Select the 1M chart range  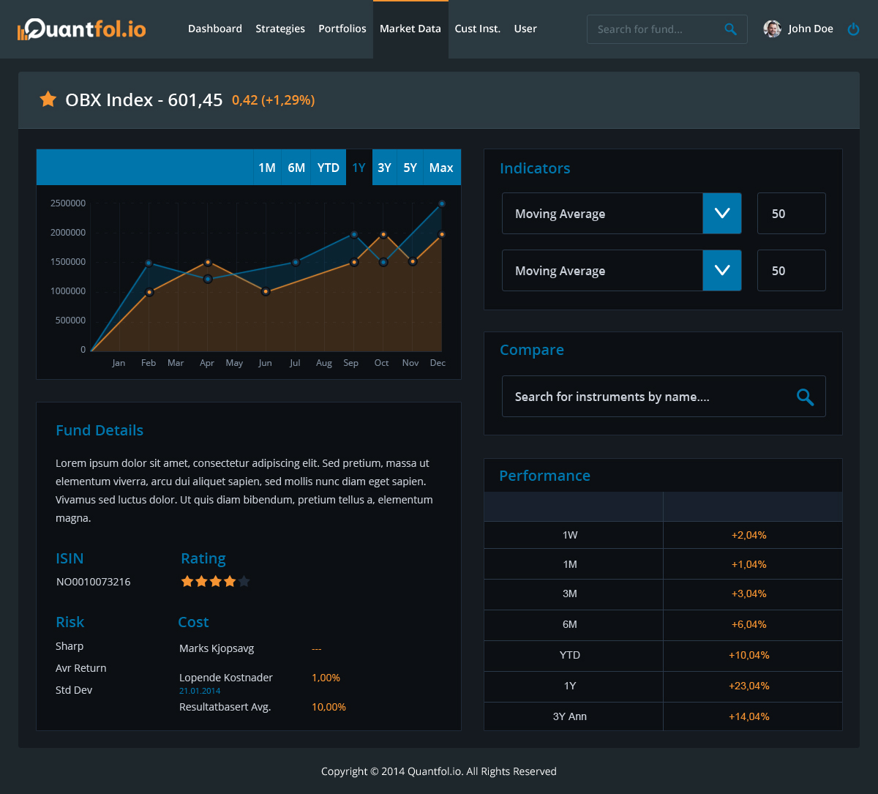click(267, 168)
